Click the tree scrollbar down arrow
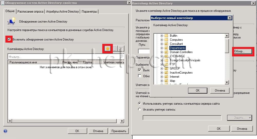The width and height of the screenshot is (257, 139). [227, 82]
